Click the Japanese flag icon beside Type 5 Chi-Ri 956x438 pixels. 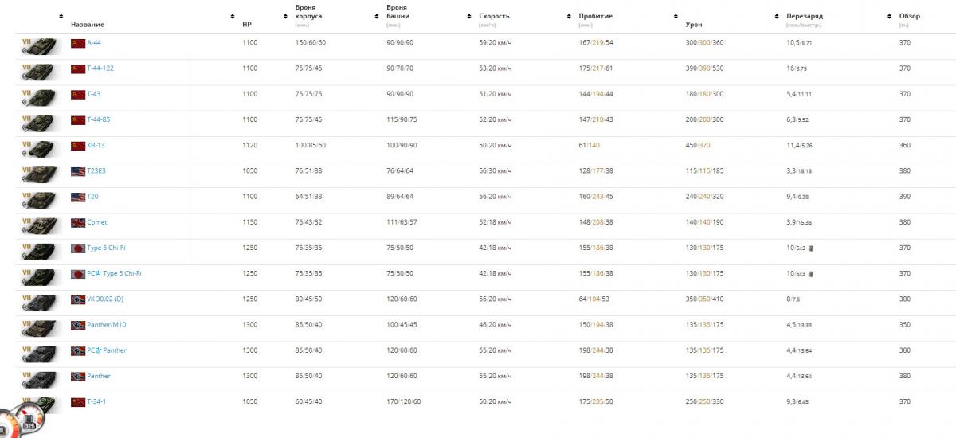[78, 248]
